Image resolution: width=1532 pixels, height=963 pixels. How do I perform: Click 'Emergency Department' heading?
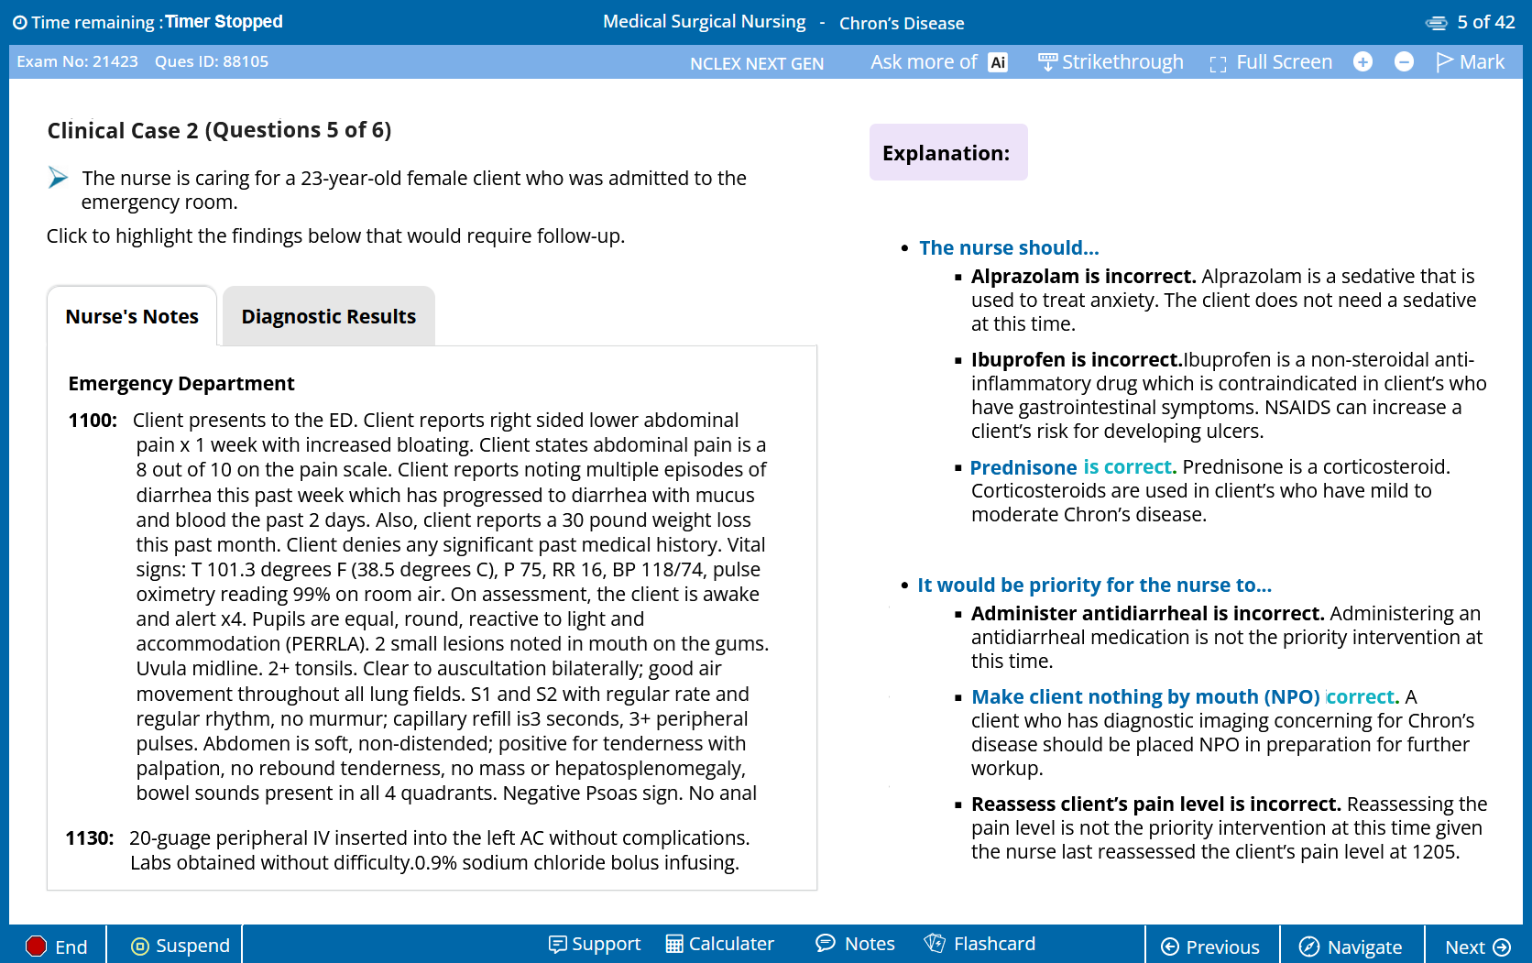pyautogui.click(x=181, y=384)
